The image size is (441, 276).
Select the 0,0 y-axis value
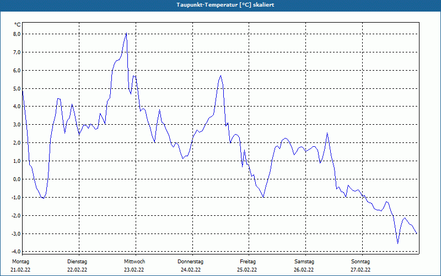17,179
